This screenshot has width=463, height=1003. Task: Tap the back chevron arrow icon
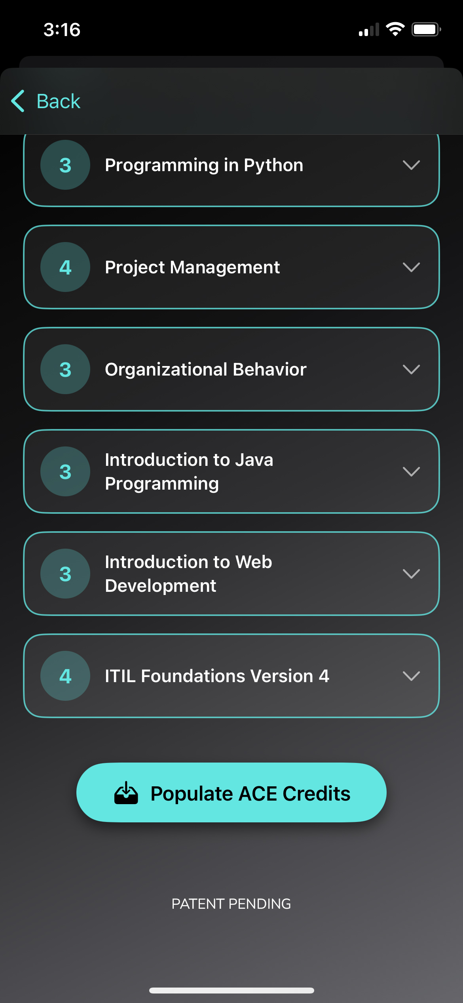[x=18, y=101]
